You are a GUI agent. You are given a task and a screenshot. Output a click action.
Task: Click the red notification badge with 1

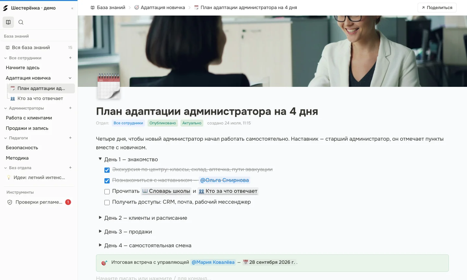[x=68, y=202]
